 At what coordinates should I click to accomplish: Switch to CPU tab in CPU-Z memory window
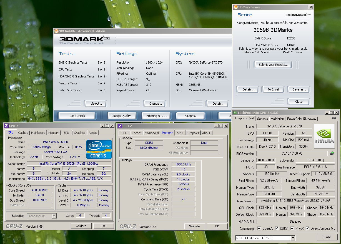point(124,133)
